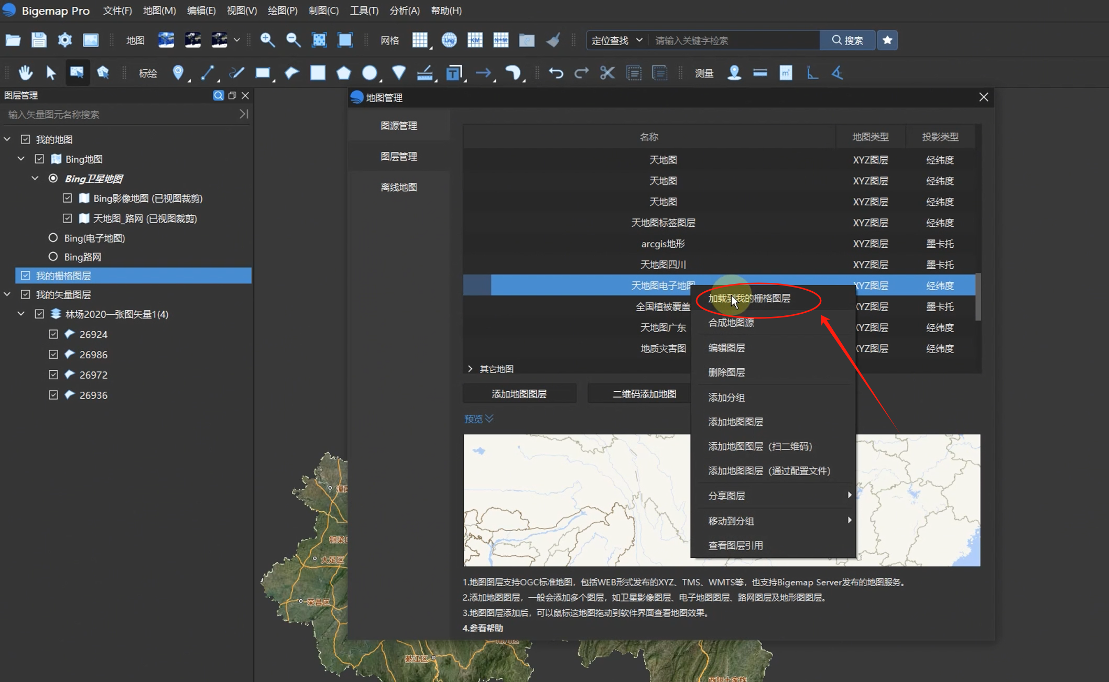1109x682 pixels.
Task: Open the 定位查找 dropdown
Action: [x=617, y=40]
